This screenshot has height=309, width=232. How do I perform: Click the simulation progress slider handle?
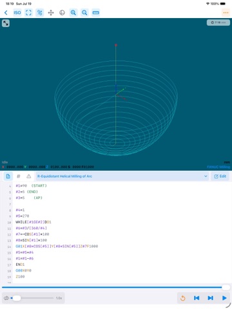pyautogui.click(x=226, y=287)
